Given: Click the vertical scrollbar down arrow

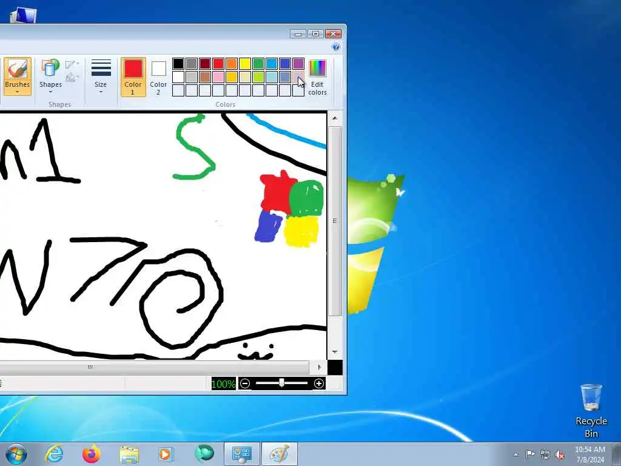Looking at the screenshot, I should click(335, 352).
